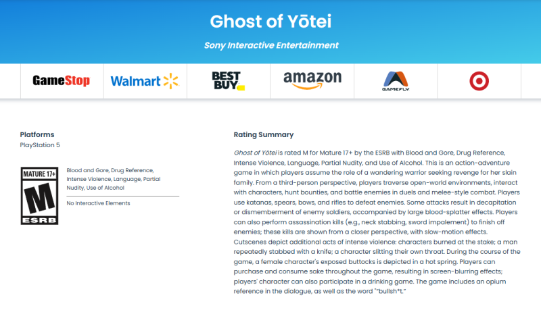Click the Rating Summary heading
541x316 pixels.
[x=263, y=134]
